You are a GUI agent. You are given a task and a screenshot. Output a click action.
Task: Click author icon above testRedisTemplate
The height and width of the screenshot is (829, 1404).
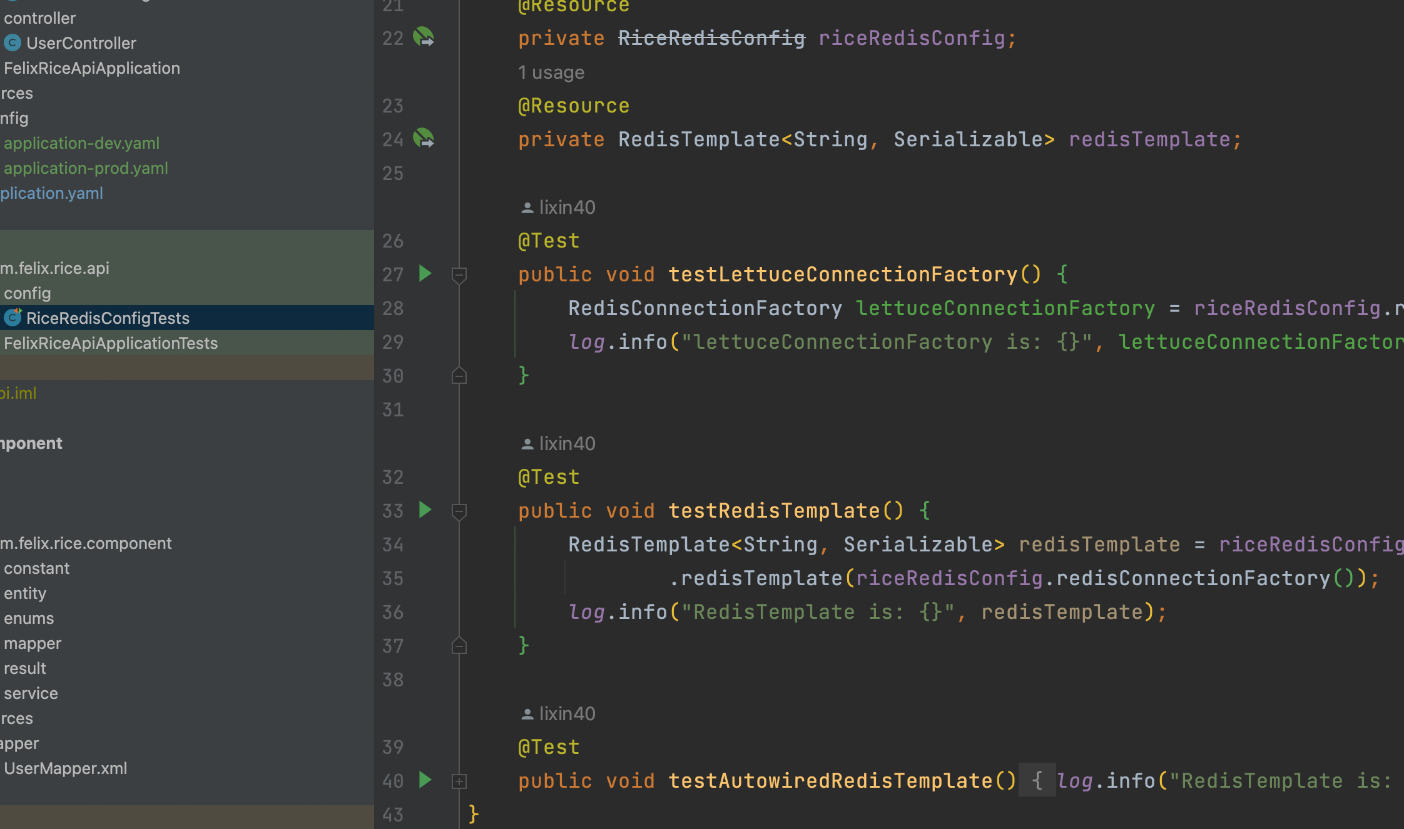[527, 444]
